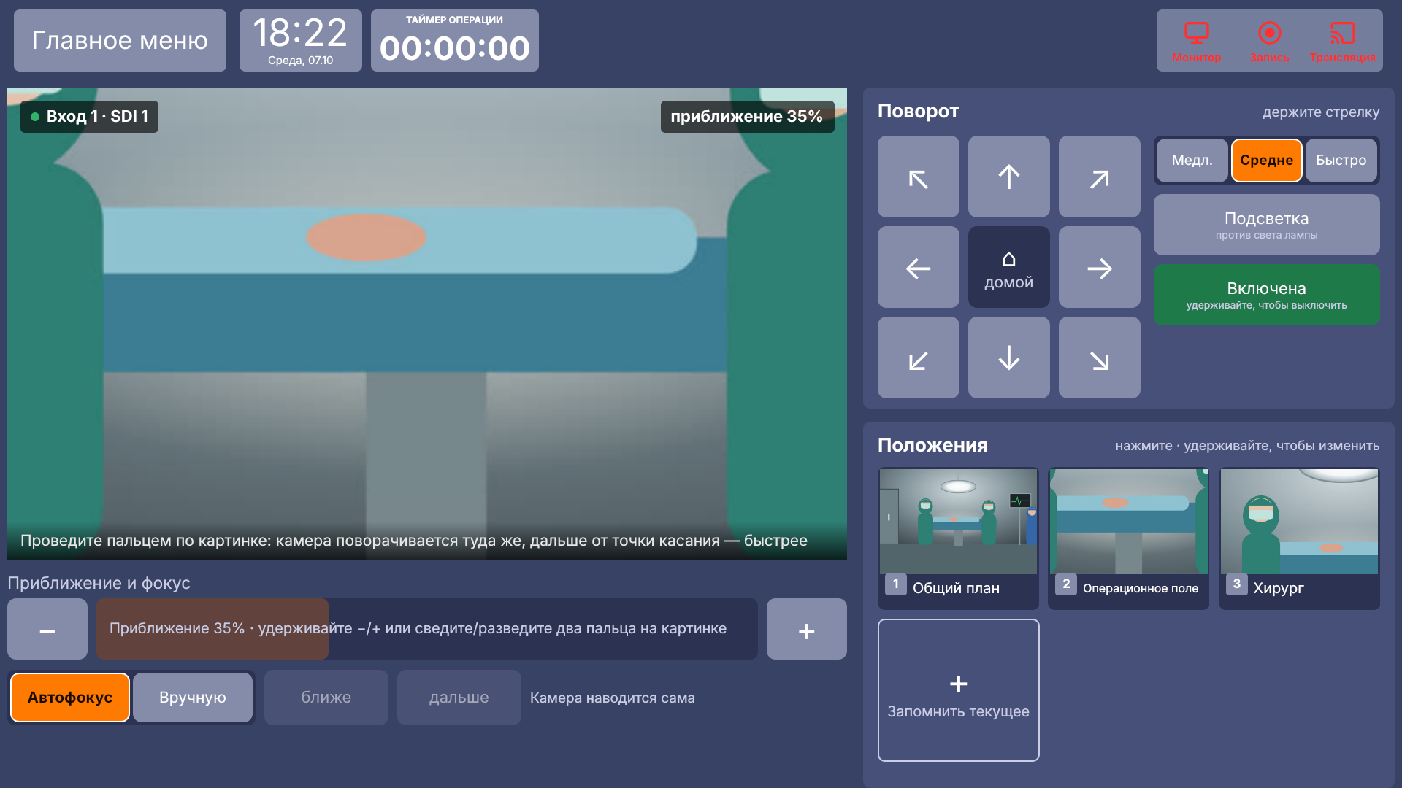The image size is (1402, 788).
Task: Pan camera up-left with diagonal arrow
Action: pos(918,177)
